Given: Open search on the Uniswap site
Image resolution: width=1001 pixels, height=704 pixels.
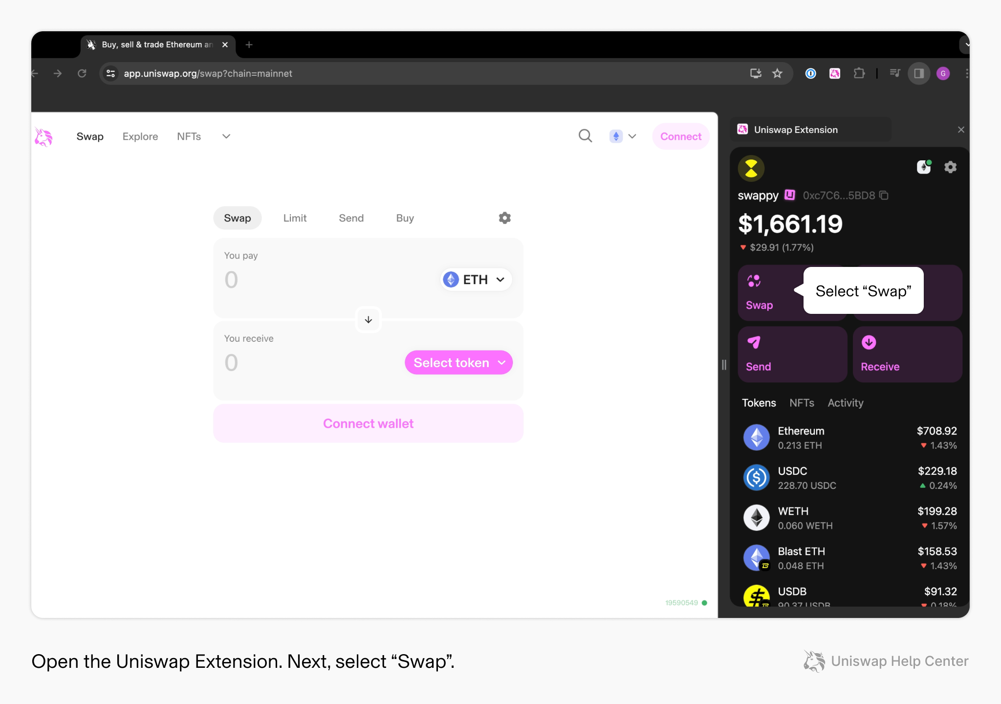Looking at the screenshot, I should pos(585,136).
